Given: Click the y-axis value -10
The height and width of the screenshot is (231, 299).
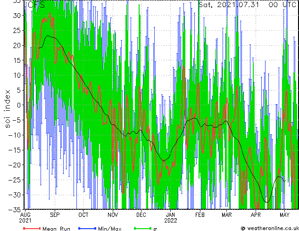Looking at the screenshot, I should click(x=15, y=135).
